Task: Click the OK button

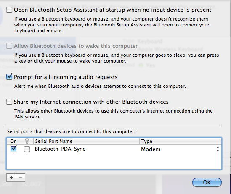Action: pyautogui.click(x=207, y=182)
